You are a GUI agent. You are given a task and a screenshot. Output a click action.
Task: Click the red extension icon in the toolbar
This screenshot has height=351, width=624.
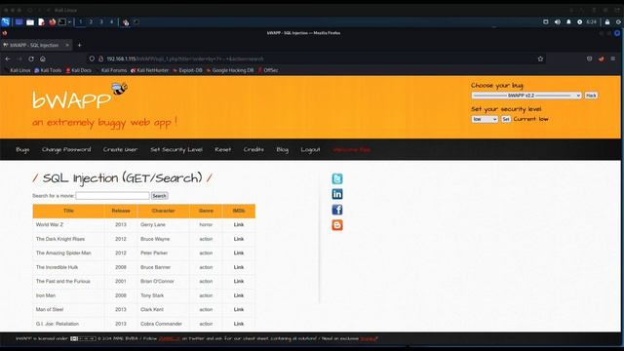(x=602, y=58)
